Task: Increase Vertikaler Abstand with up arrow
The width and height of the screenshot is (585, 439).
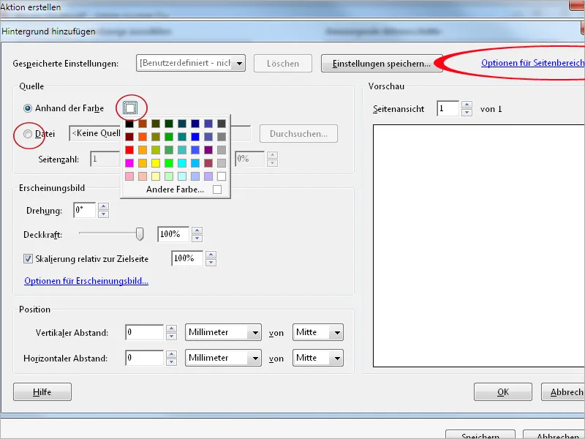Action: [x=171, y=329]
